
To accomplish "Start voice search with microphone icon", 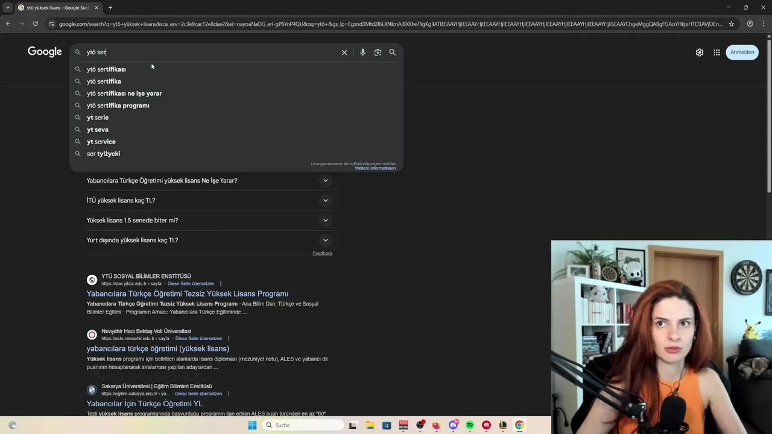I will (362, 52).
